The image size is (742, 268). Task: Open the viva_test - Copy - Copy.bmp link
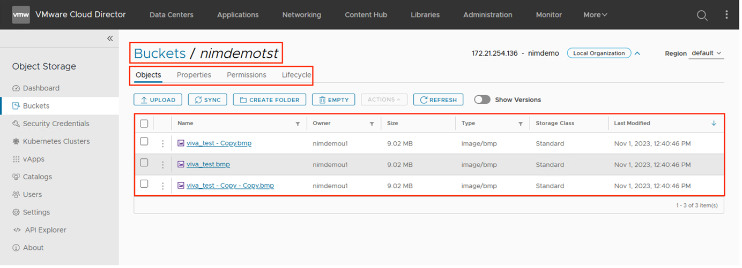click(x=230, y=186)
